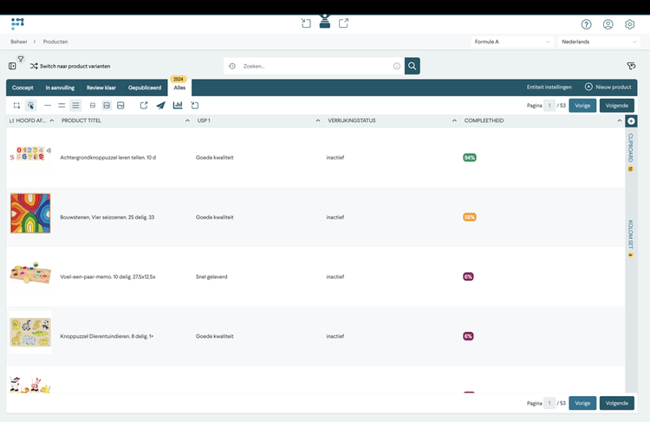Click the top Vorige button
Viewport: 650px width, 422px height.
(582, 106)
